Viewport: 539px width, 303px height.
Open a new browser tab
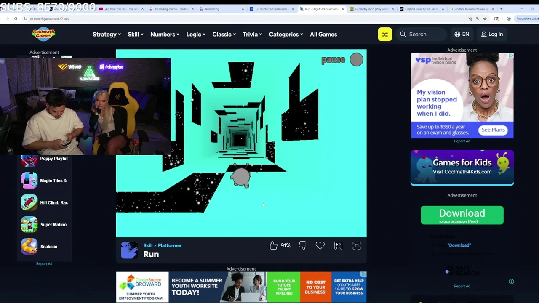(x=501, y=9)
